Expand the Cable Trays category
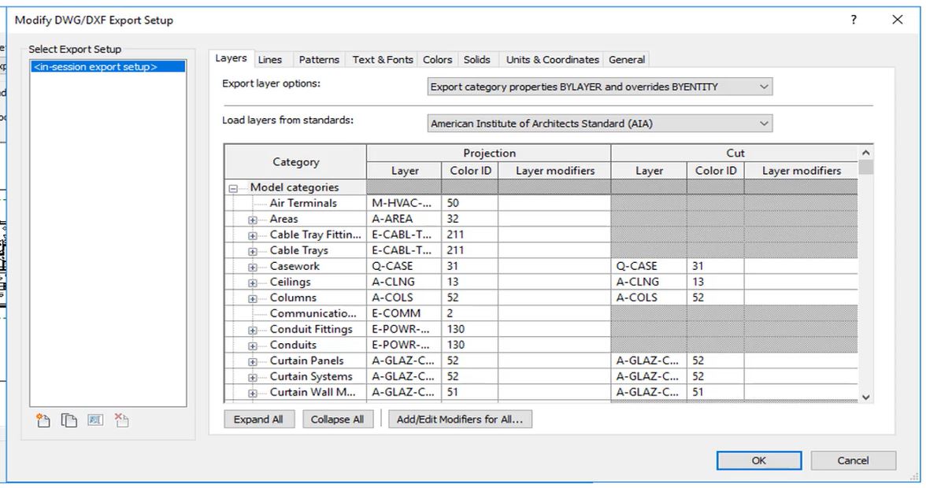 click(253, 251)
